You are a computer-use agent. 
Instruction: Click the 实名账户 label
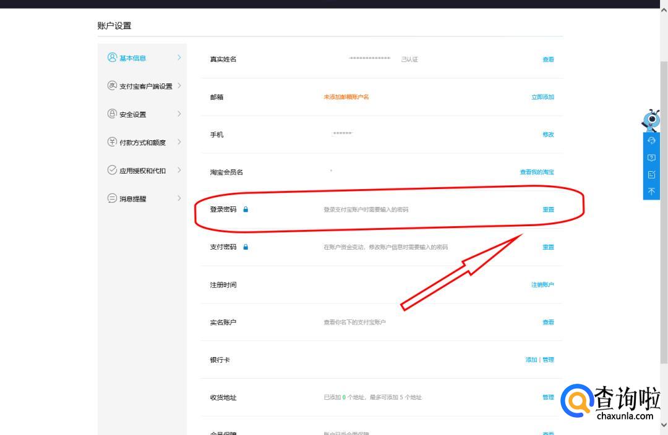223,322
